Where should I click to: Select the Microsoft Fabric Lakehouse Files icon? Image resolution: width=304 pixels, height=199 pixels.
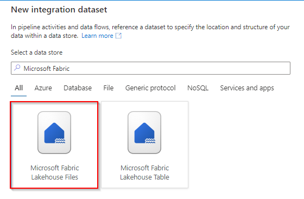(x=54, y=132)
